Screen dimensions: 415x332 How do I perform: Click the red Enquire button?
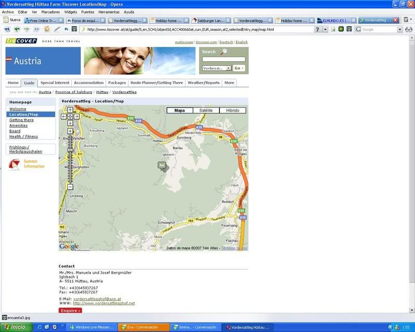(x=71, y=311)
